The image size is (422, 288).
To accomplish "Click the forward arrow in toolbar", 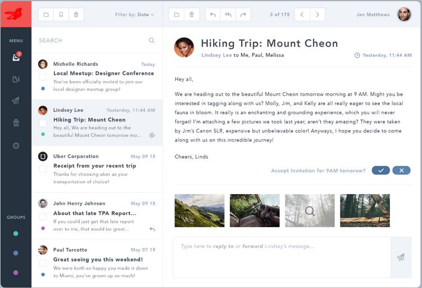I will point(243,15).
